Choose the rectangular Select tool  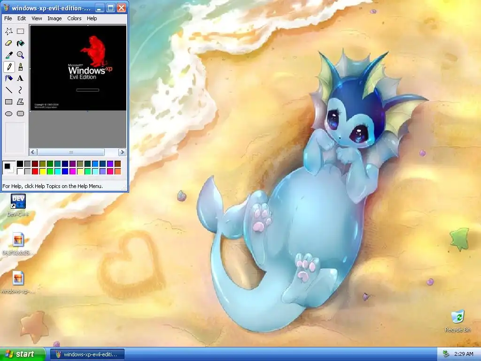21,31
